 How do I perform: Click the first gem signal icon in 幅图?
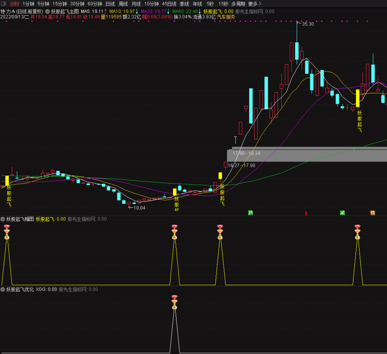(x=7, y=232)
